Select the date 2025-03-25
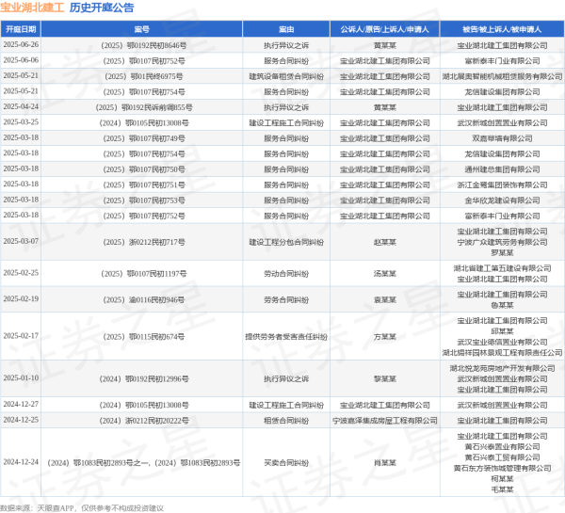The width and height of the screenshot is (565, 513). [21, 122]
